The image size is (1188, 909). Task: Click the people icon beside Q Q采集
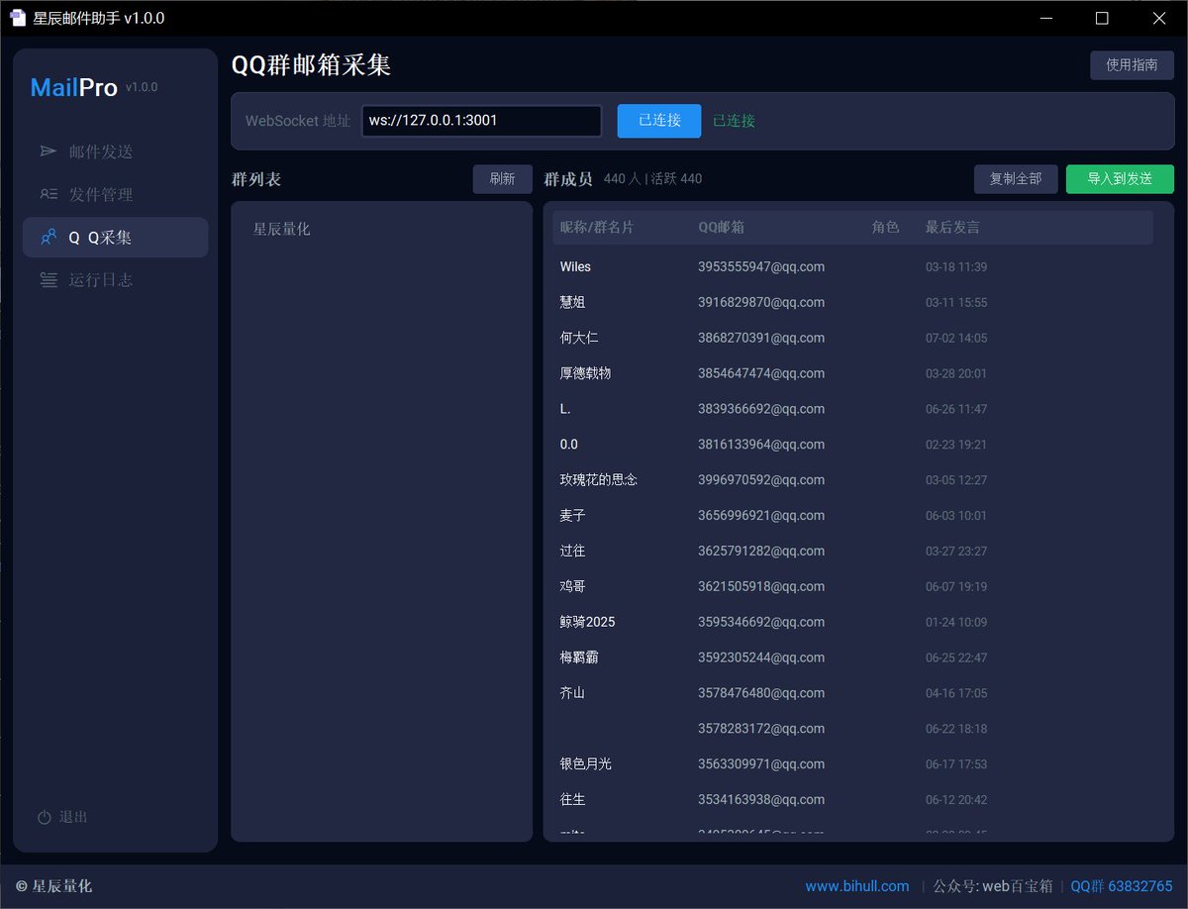click(x=49, y=237)
